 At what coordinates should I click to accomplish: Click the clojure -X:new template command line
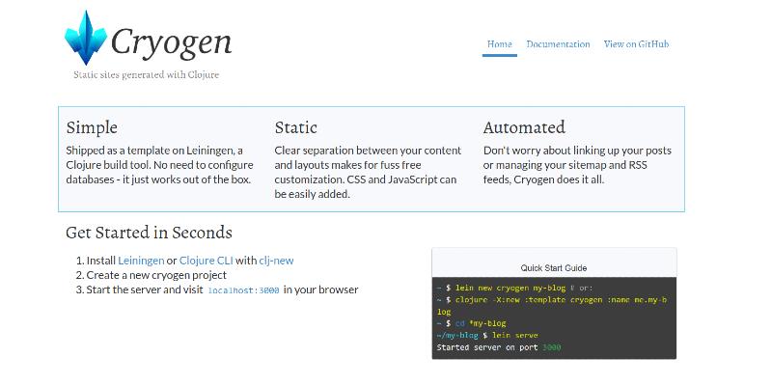pyautogui.click(x=552, y=305)
